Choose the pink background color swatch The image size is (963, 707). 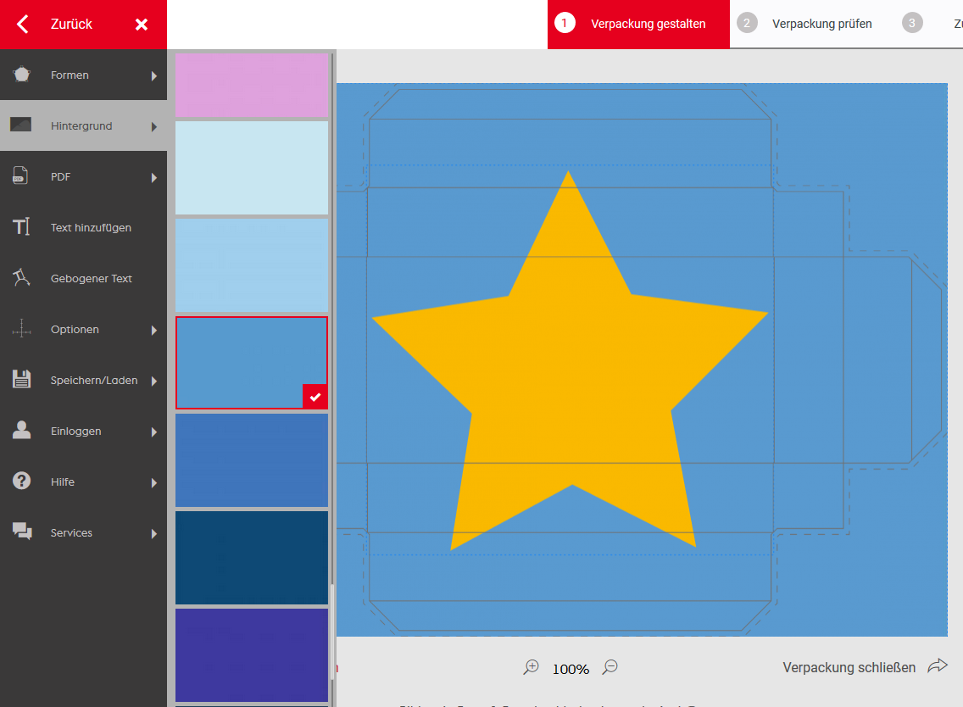[x=252, y=85]
